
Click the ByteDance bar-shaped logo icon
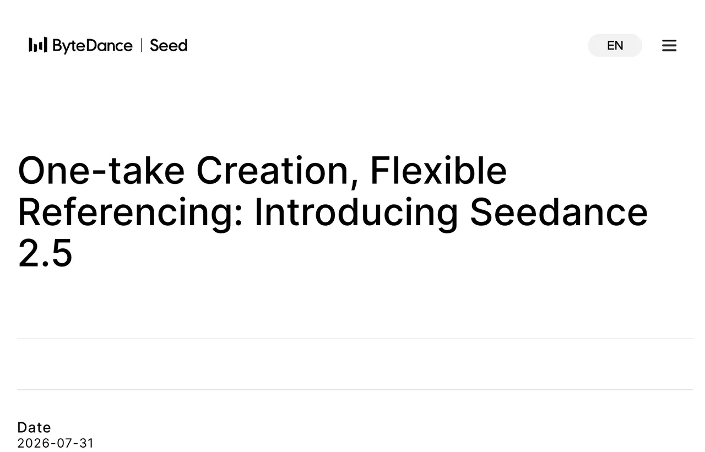pos(38,45)
